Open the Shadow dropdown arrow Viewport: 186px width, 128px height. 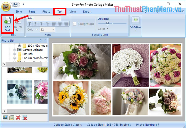click(136, 30)
